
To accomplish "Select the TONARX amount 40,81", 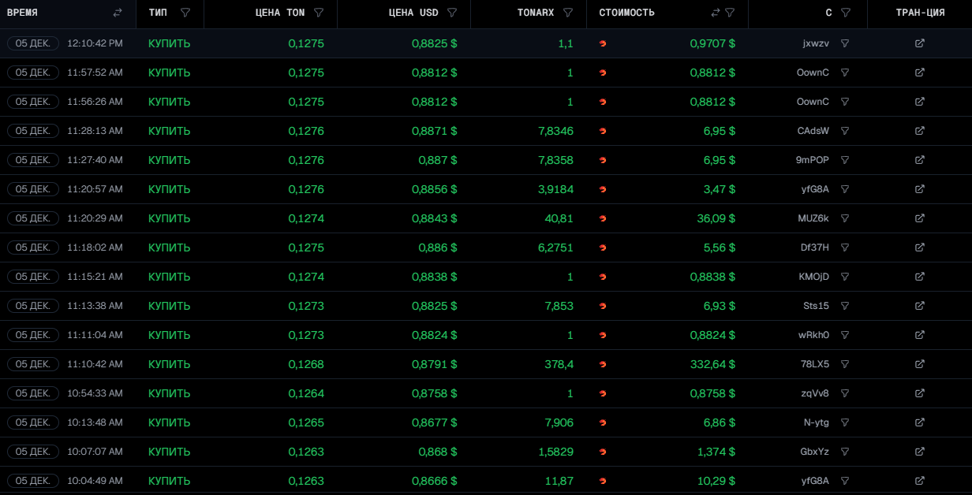I will (559, 218).
